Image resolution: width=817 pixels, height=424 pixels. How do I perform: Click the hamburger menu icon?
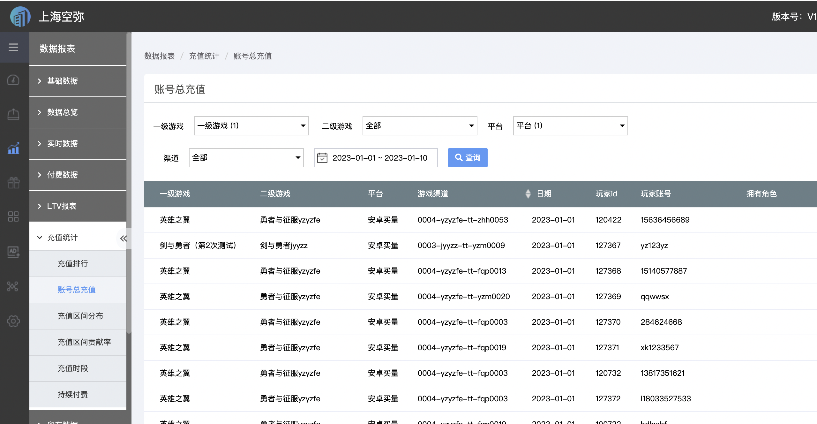[13, 47]
